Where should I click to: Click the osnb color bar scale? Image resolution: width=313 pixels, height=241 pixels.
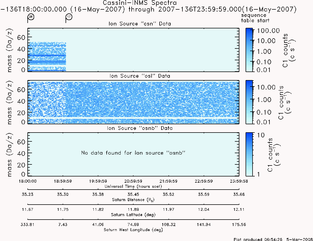pyautogui.click(x=249, y=154)
